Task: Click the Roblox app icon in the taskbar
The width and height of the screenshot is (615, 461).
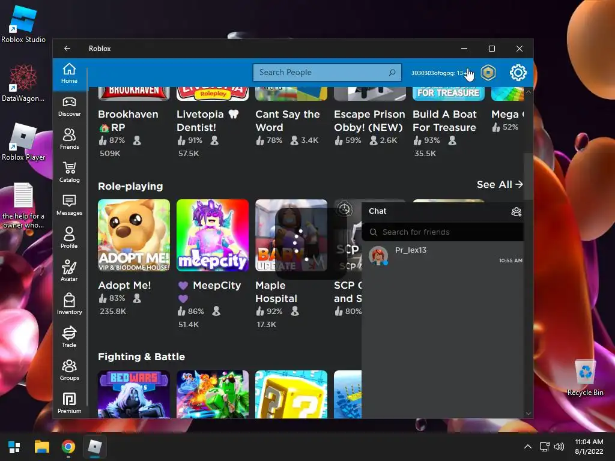Action: point(94,447)
